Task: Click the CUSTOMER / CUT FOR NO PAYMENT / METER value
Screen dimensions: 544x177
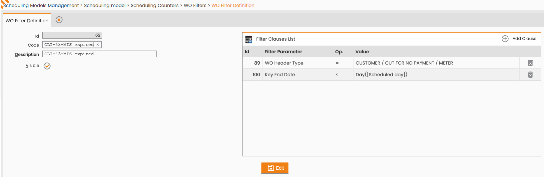Action: (404, 63)
